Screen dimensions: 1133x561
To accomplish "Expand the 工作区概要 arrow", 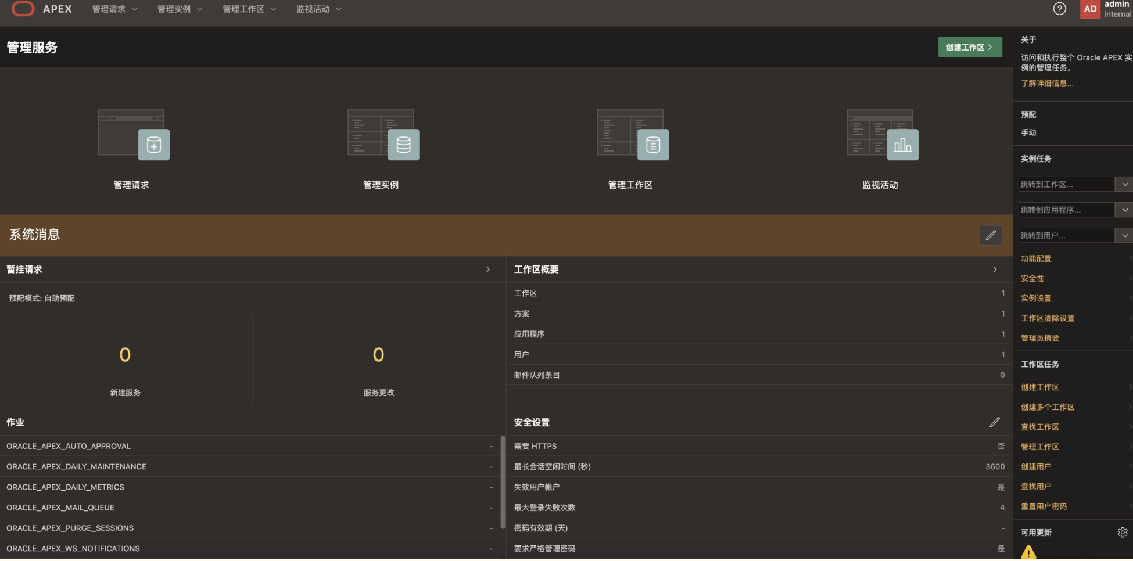I will (995, 269).
